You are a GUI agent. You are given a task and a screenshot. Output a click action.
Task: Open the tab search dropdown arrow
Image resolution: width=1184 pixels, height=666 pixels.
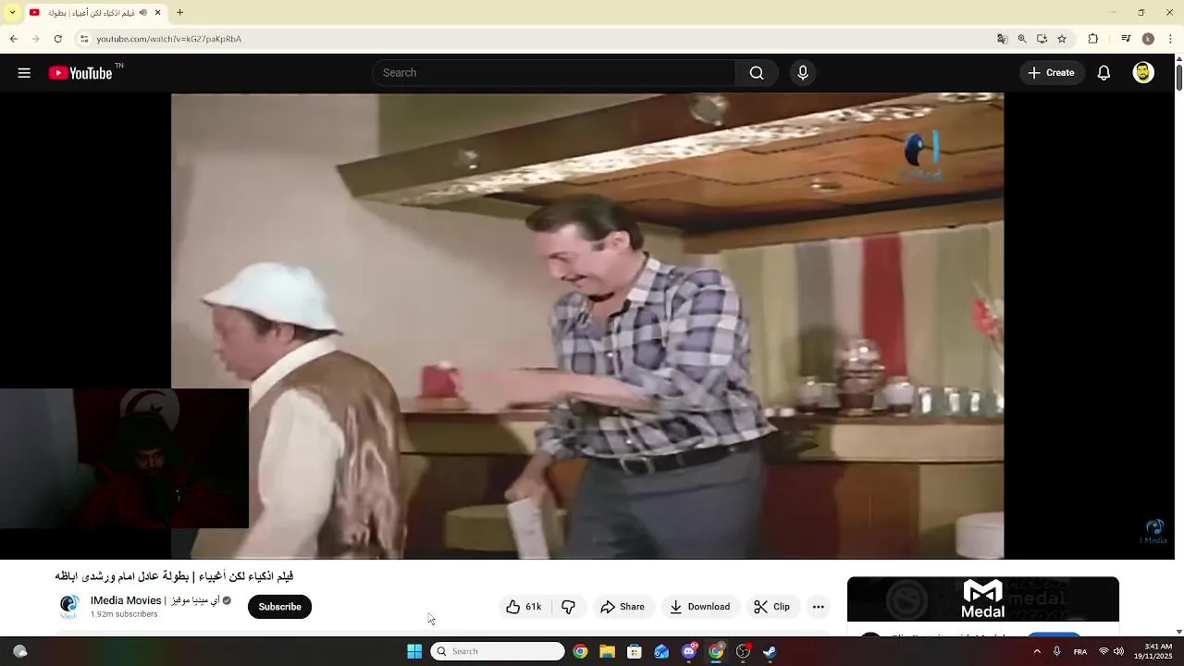tap(12, 13)
